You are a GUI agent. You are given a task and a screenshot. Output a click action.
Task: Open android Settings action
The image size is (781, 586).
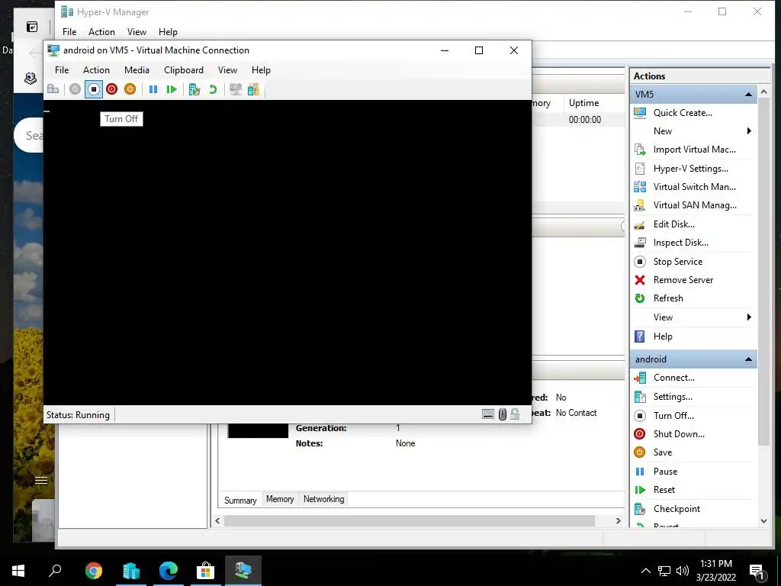673,397
